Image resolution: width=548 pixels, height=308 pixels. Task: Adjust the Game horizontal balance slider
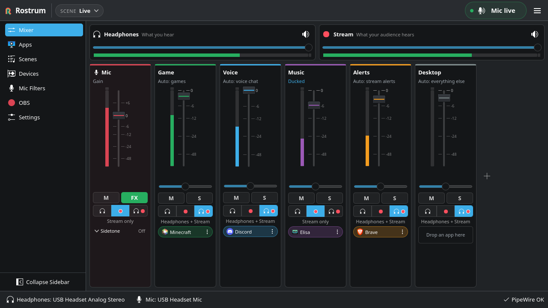[185, 187]
